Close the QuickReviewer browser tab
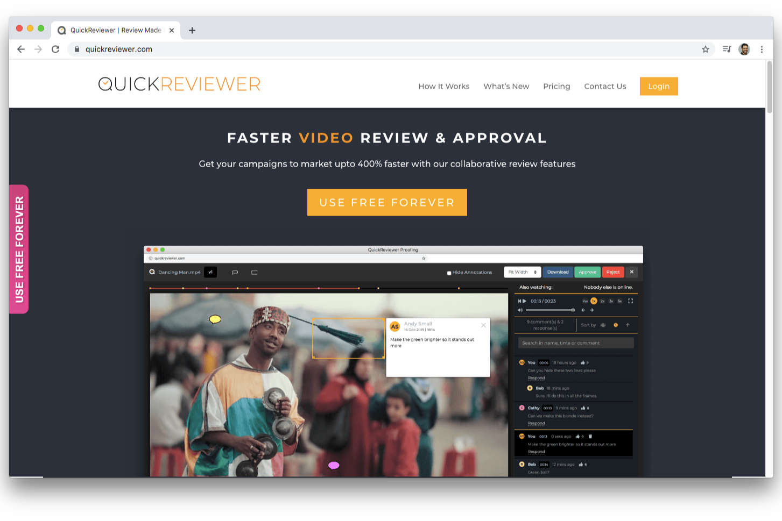The width and height of the screenshot is (782, 521). tap(172, 31)
